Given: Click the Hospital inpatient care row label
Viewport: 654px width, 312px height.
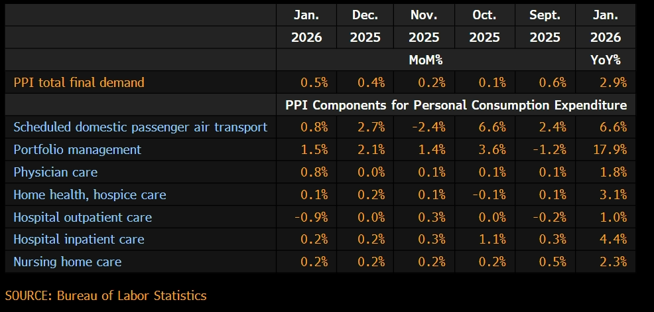Looking at the screenshot, I should point(79,240).
